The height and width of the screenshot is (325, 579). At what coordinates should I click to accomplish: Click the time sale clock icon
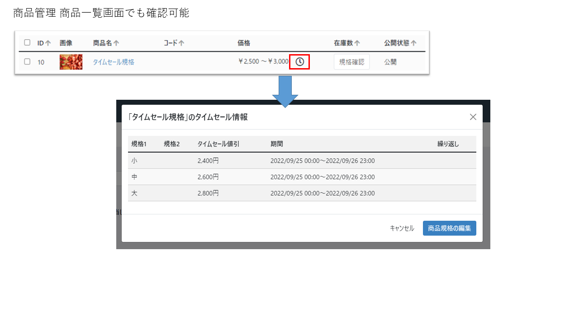coord(299,62)
